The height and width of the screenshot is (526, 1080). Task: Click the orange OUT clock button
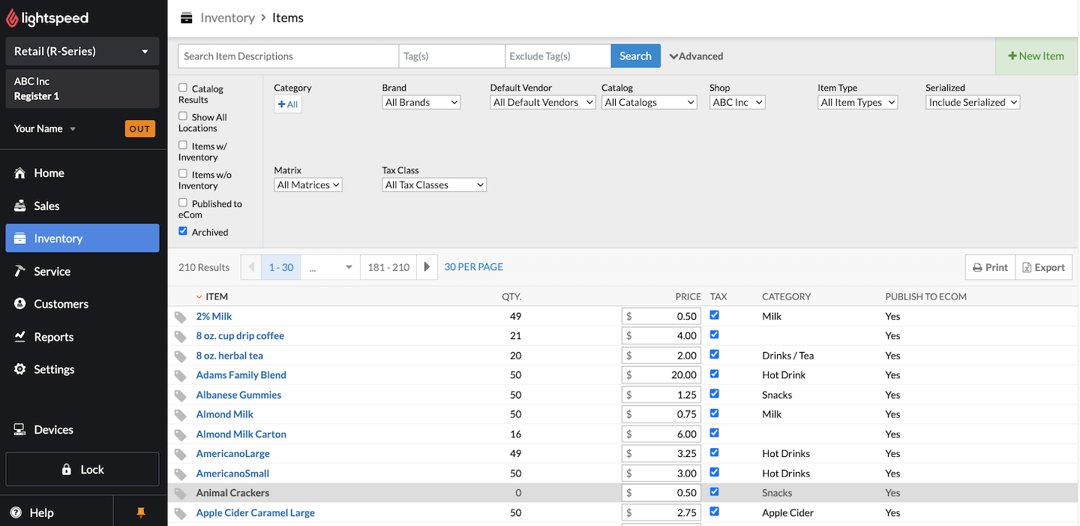[139, 128]
